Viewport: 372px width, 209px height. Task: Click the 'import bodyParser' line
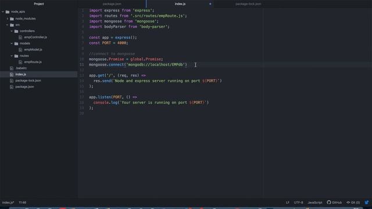pyautogui.click(x=129, y=27)
